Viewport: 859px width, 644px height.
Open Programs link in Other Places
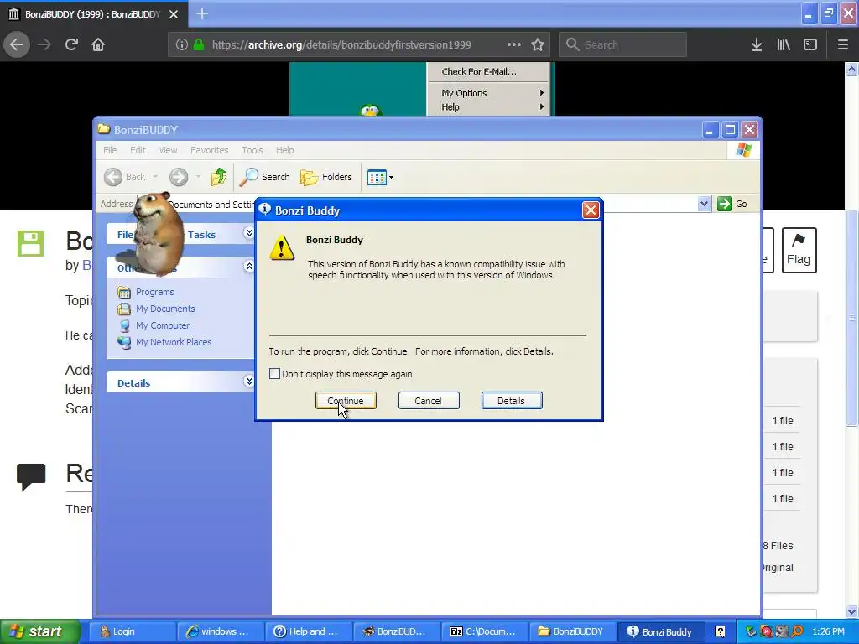154,292
